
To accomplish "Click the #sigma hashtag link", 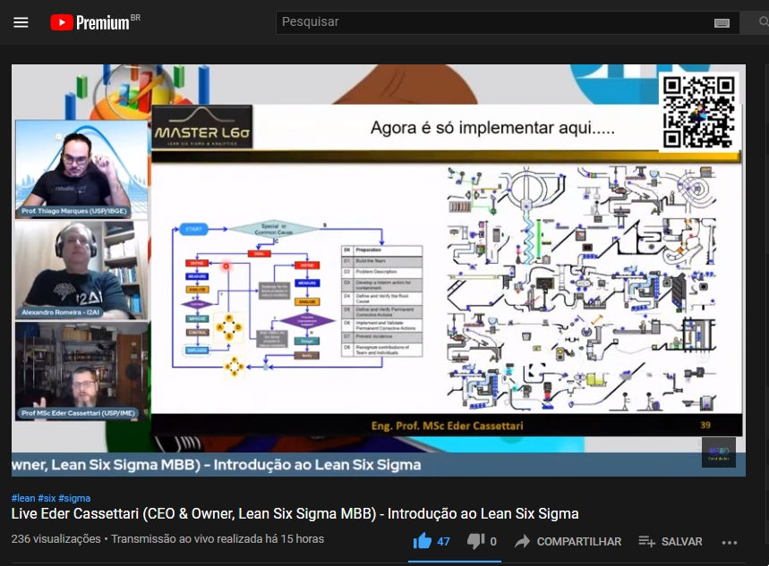I will pyautogui.click(x=74, y=498).
